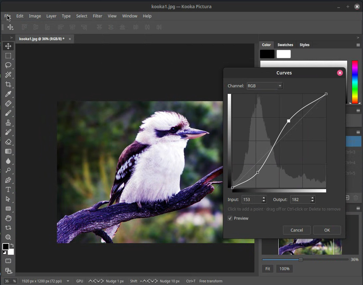Select the Eraser tool

8,142
